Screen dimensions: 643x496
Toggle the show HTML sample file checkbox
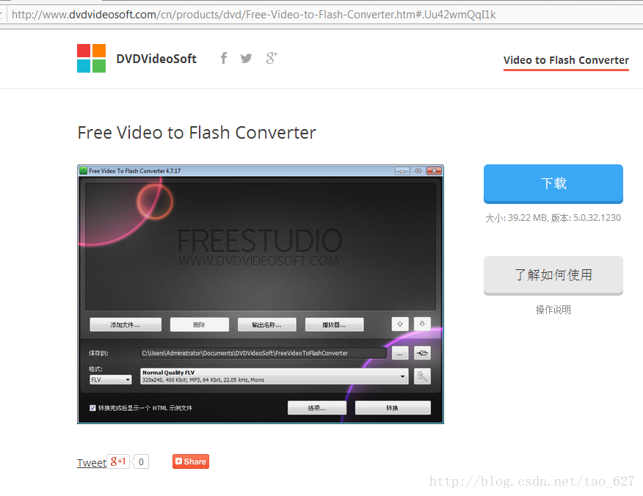click(x=92, y=408)
